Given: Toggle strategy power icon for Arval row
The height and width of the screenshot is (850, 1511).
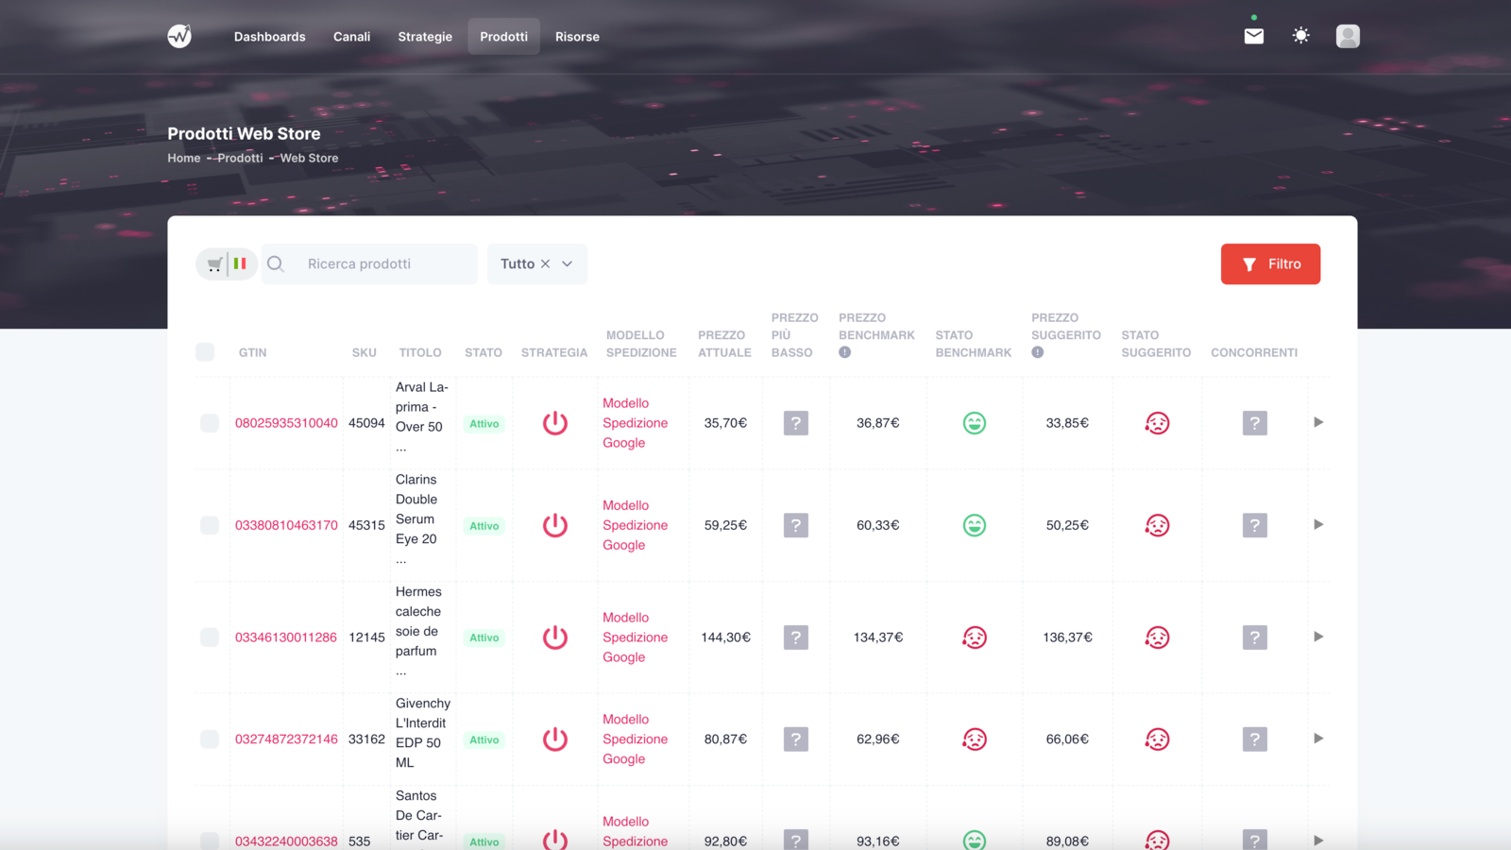Looking at the screenshot, I should point(555,423).
